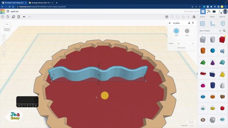Set Scribble shape to Hole
This screenshot has height=128, width=228.
pos(187,31)
